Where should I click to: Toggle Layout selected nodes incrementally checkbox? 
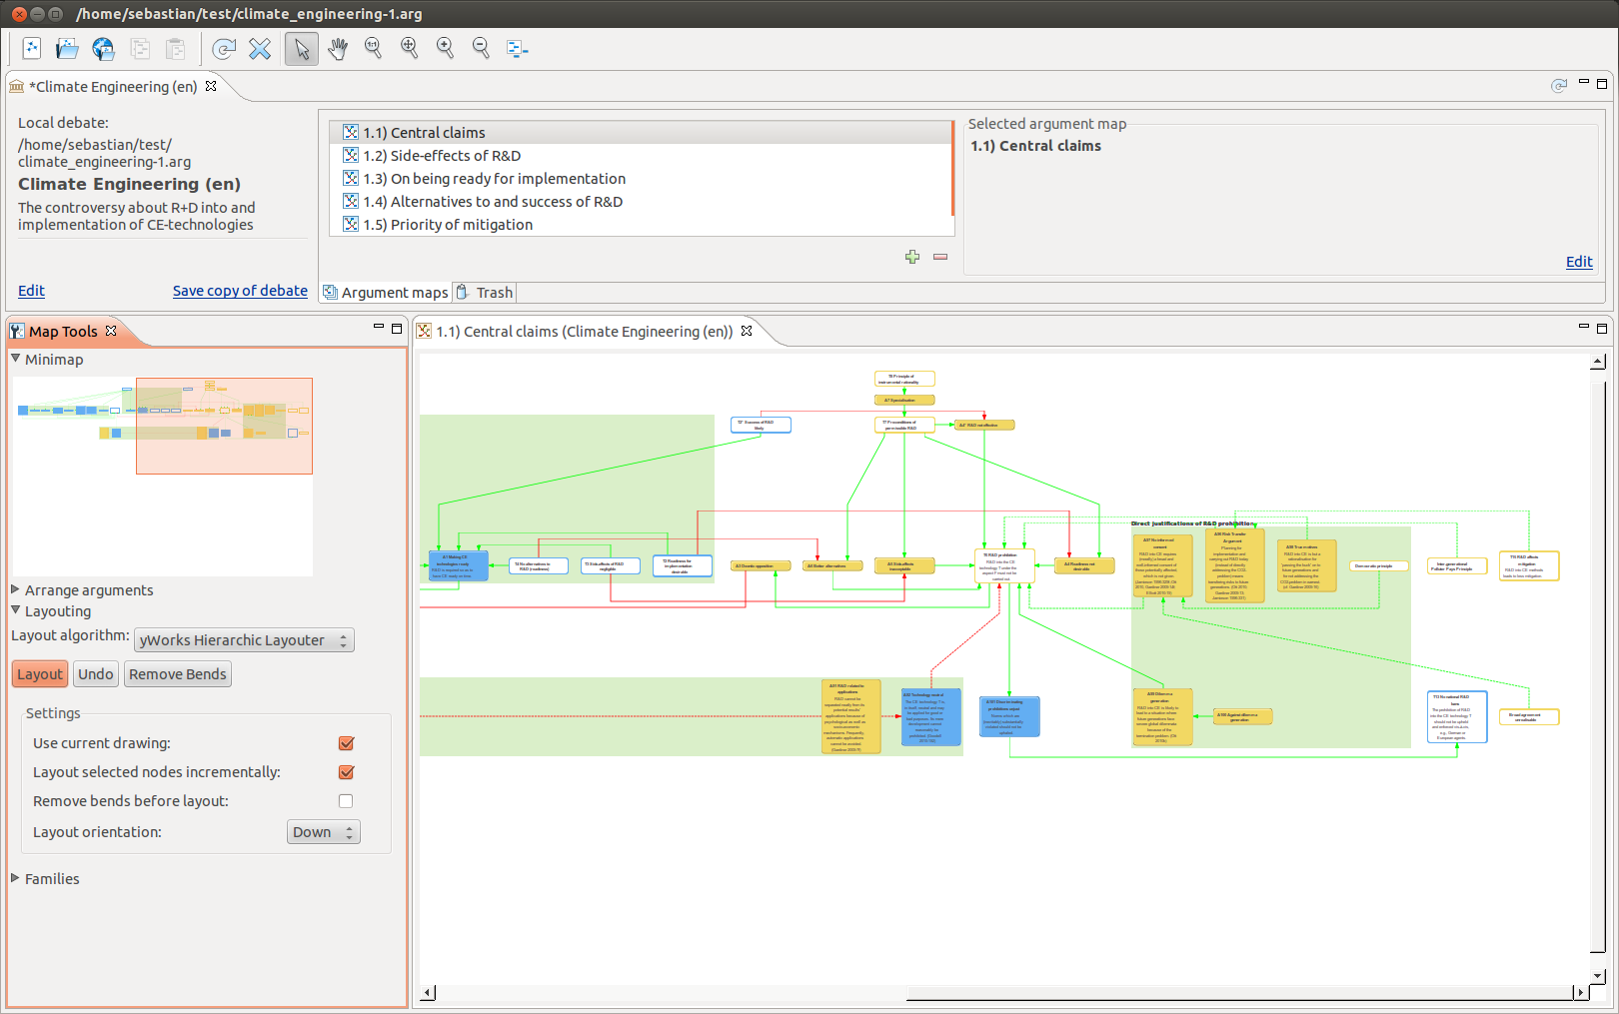(346, 772)
